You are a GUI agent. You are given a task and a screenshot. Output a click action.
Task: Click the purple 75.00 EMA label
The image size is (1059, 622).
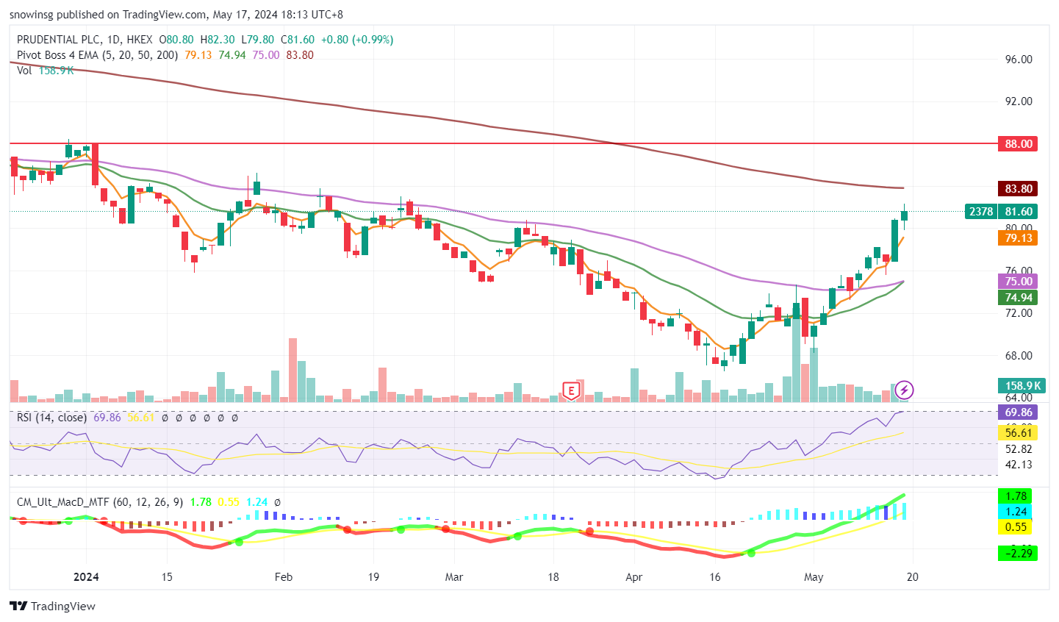point(1018,282)
